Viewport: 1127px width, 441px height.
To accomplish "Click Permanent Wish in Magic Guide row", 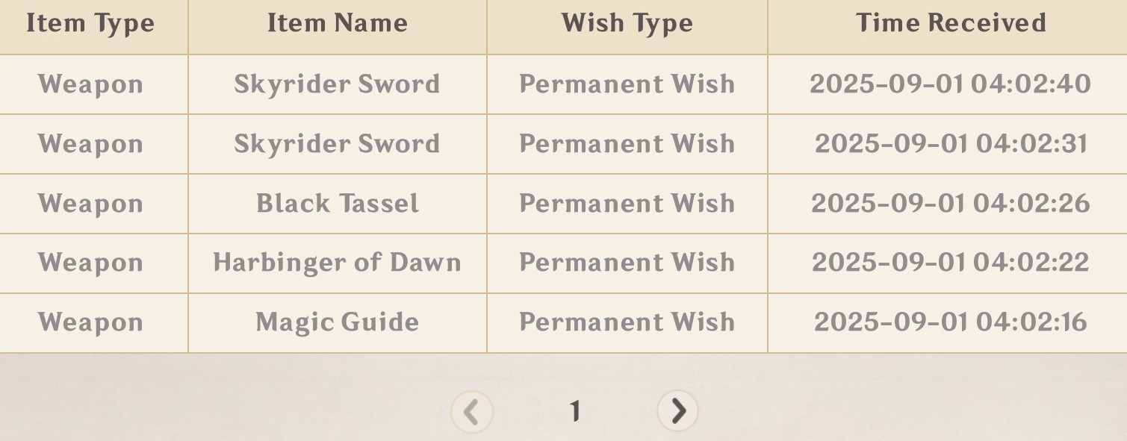I will click(627, 322).
